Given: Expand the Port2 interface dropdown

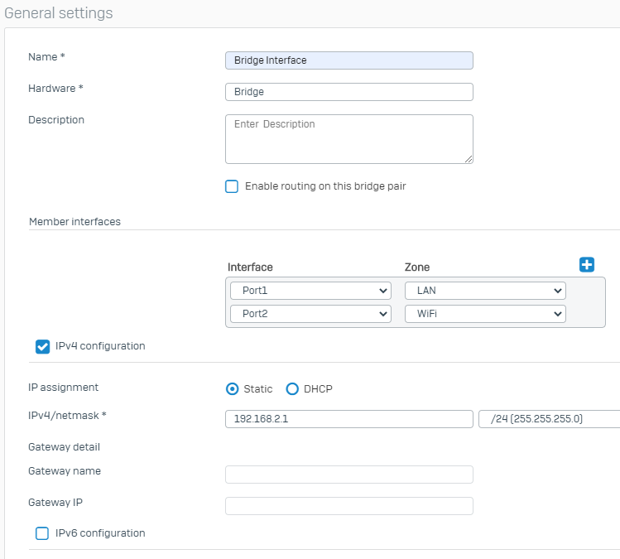Looking at the screenshot, I should [309, 314].
